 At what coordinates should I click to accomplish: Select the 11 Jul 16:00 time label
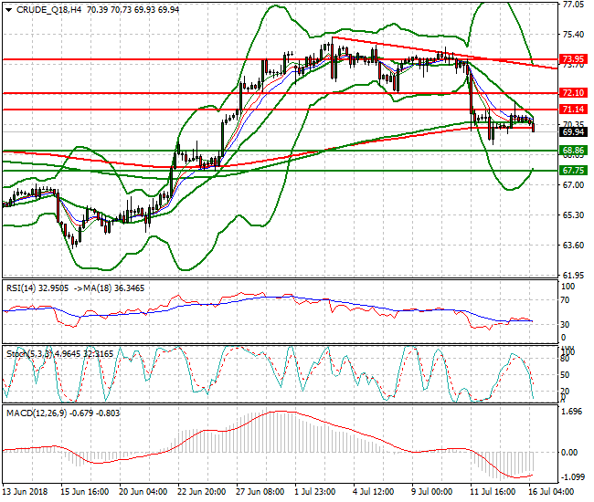pos(493,492)
